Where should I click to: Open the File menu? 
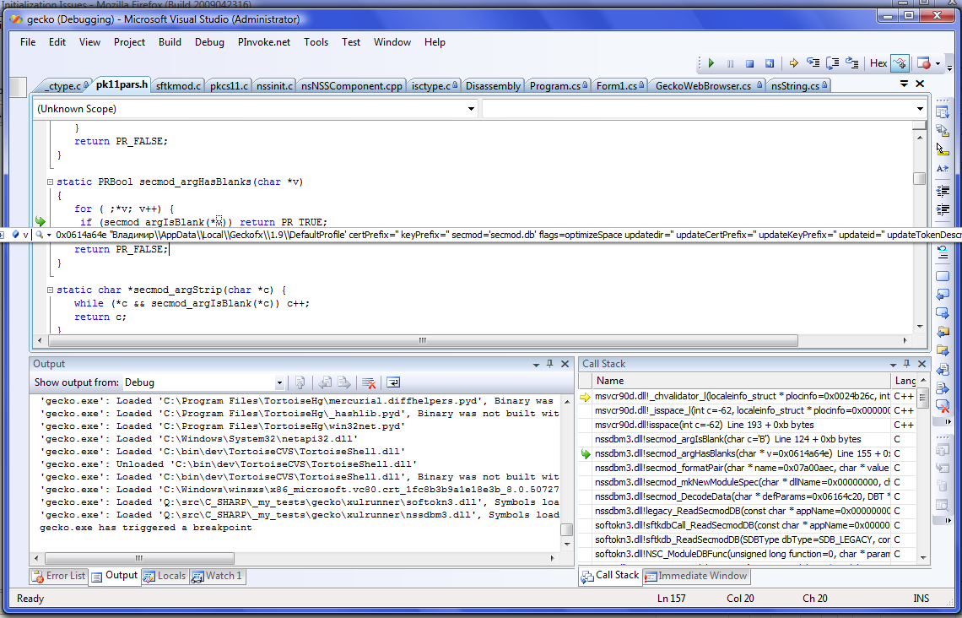28,42
